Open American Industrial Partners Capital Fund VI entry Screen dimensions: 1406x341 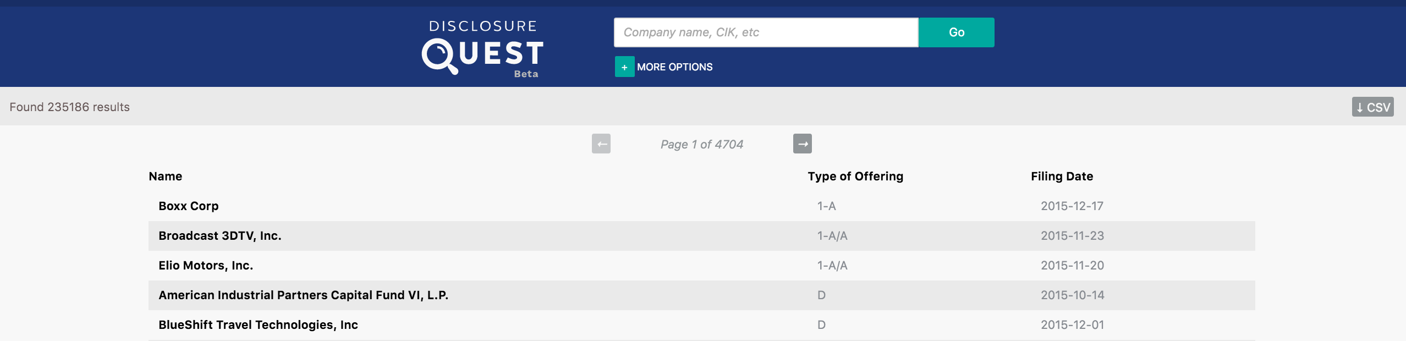[304, 295]
